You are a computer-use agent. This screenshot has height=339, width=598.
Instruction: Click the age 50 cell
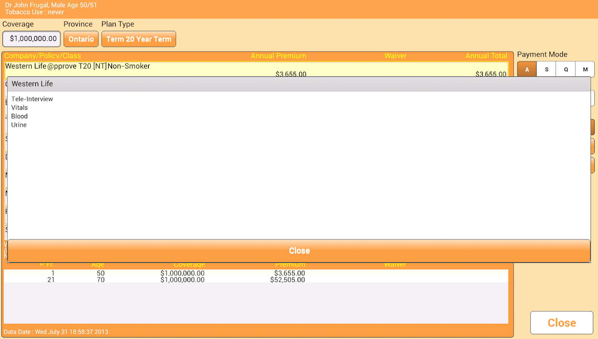[x=100, y=273]
